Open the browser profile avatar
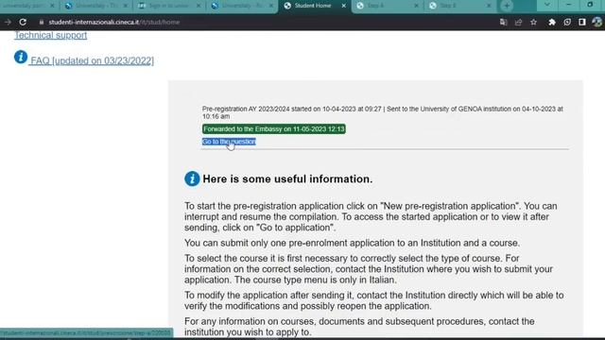The image size is (605, 340). click(596, 23)
